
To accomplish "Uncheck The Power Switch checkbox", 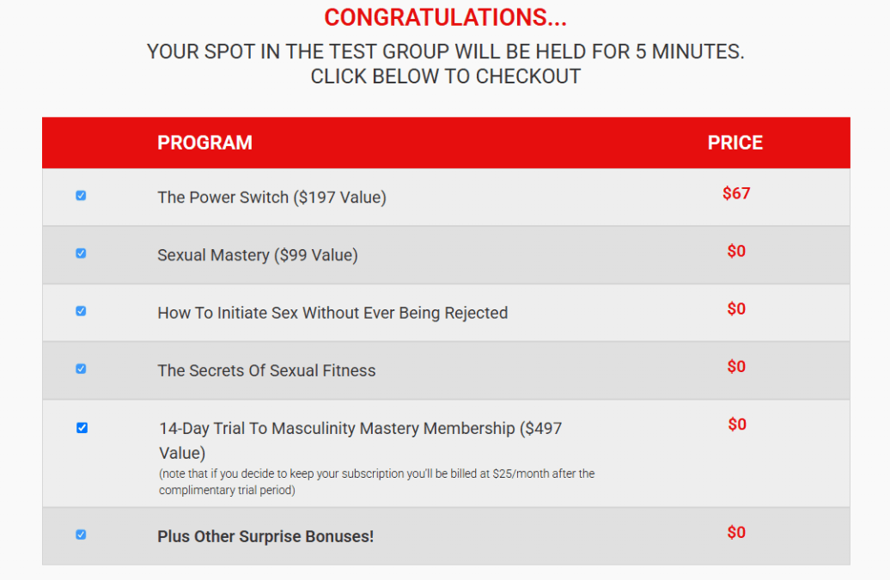I will point(81,196).
